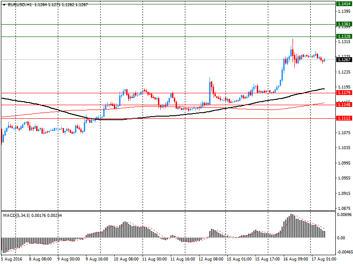Open the chart menu arrow beside EURUSD,H1

click(x=4, y=5)
